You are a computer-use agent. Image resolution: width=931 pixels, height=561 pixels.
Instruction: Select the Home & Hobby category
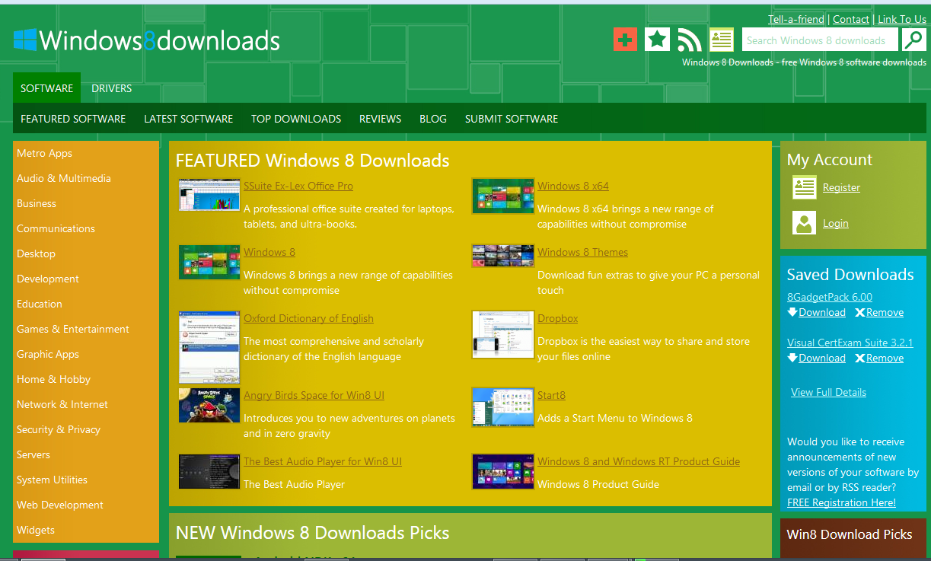point(53,379)
